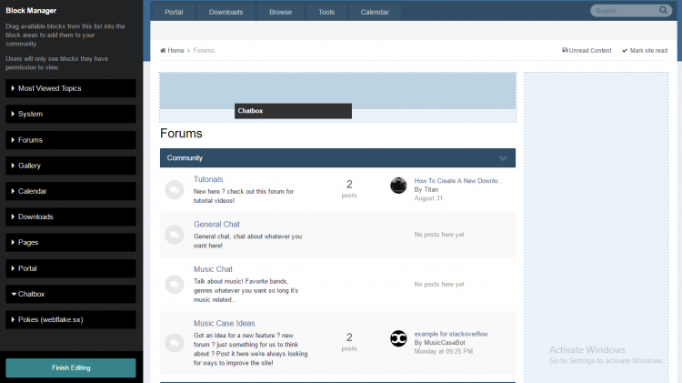Click the General Chat forum bubble icon
The image size is (682, 383).
tap(174, 235)
